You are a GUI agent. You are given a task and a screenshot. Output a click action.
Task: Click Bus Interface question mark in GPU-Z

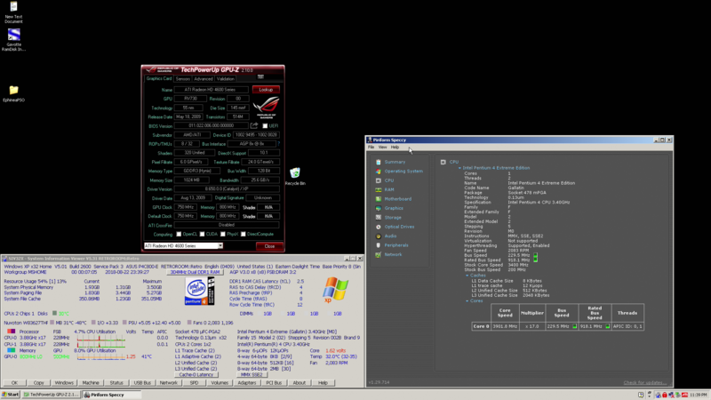pos(279,144)
